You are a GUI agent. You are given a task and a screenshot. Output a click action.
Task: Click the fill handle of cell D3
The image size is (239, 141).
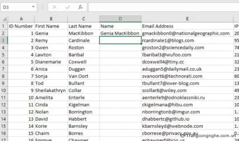point(141,44)
